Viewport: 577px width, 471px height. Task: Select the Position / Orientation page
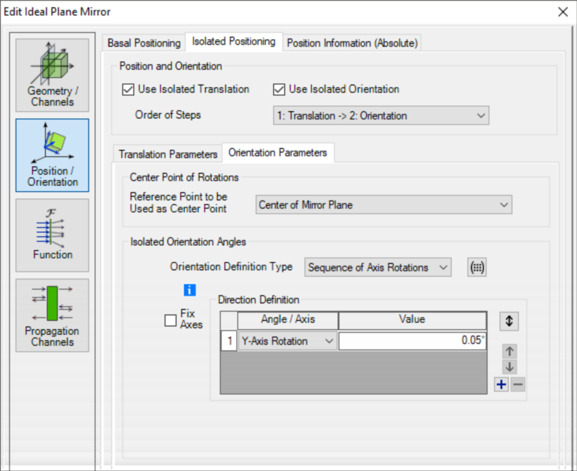click(x=53, y=155)
